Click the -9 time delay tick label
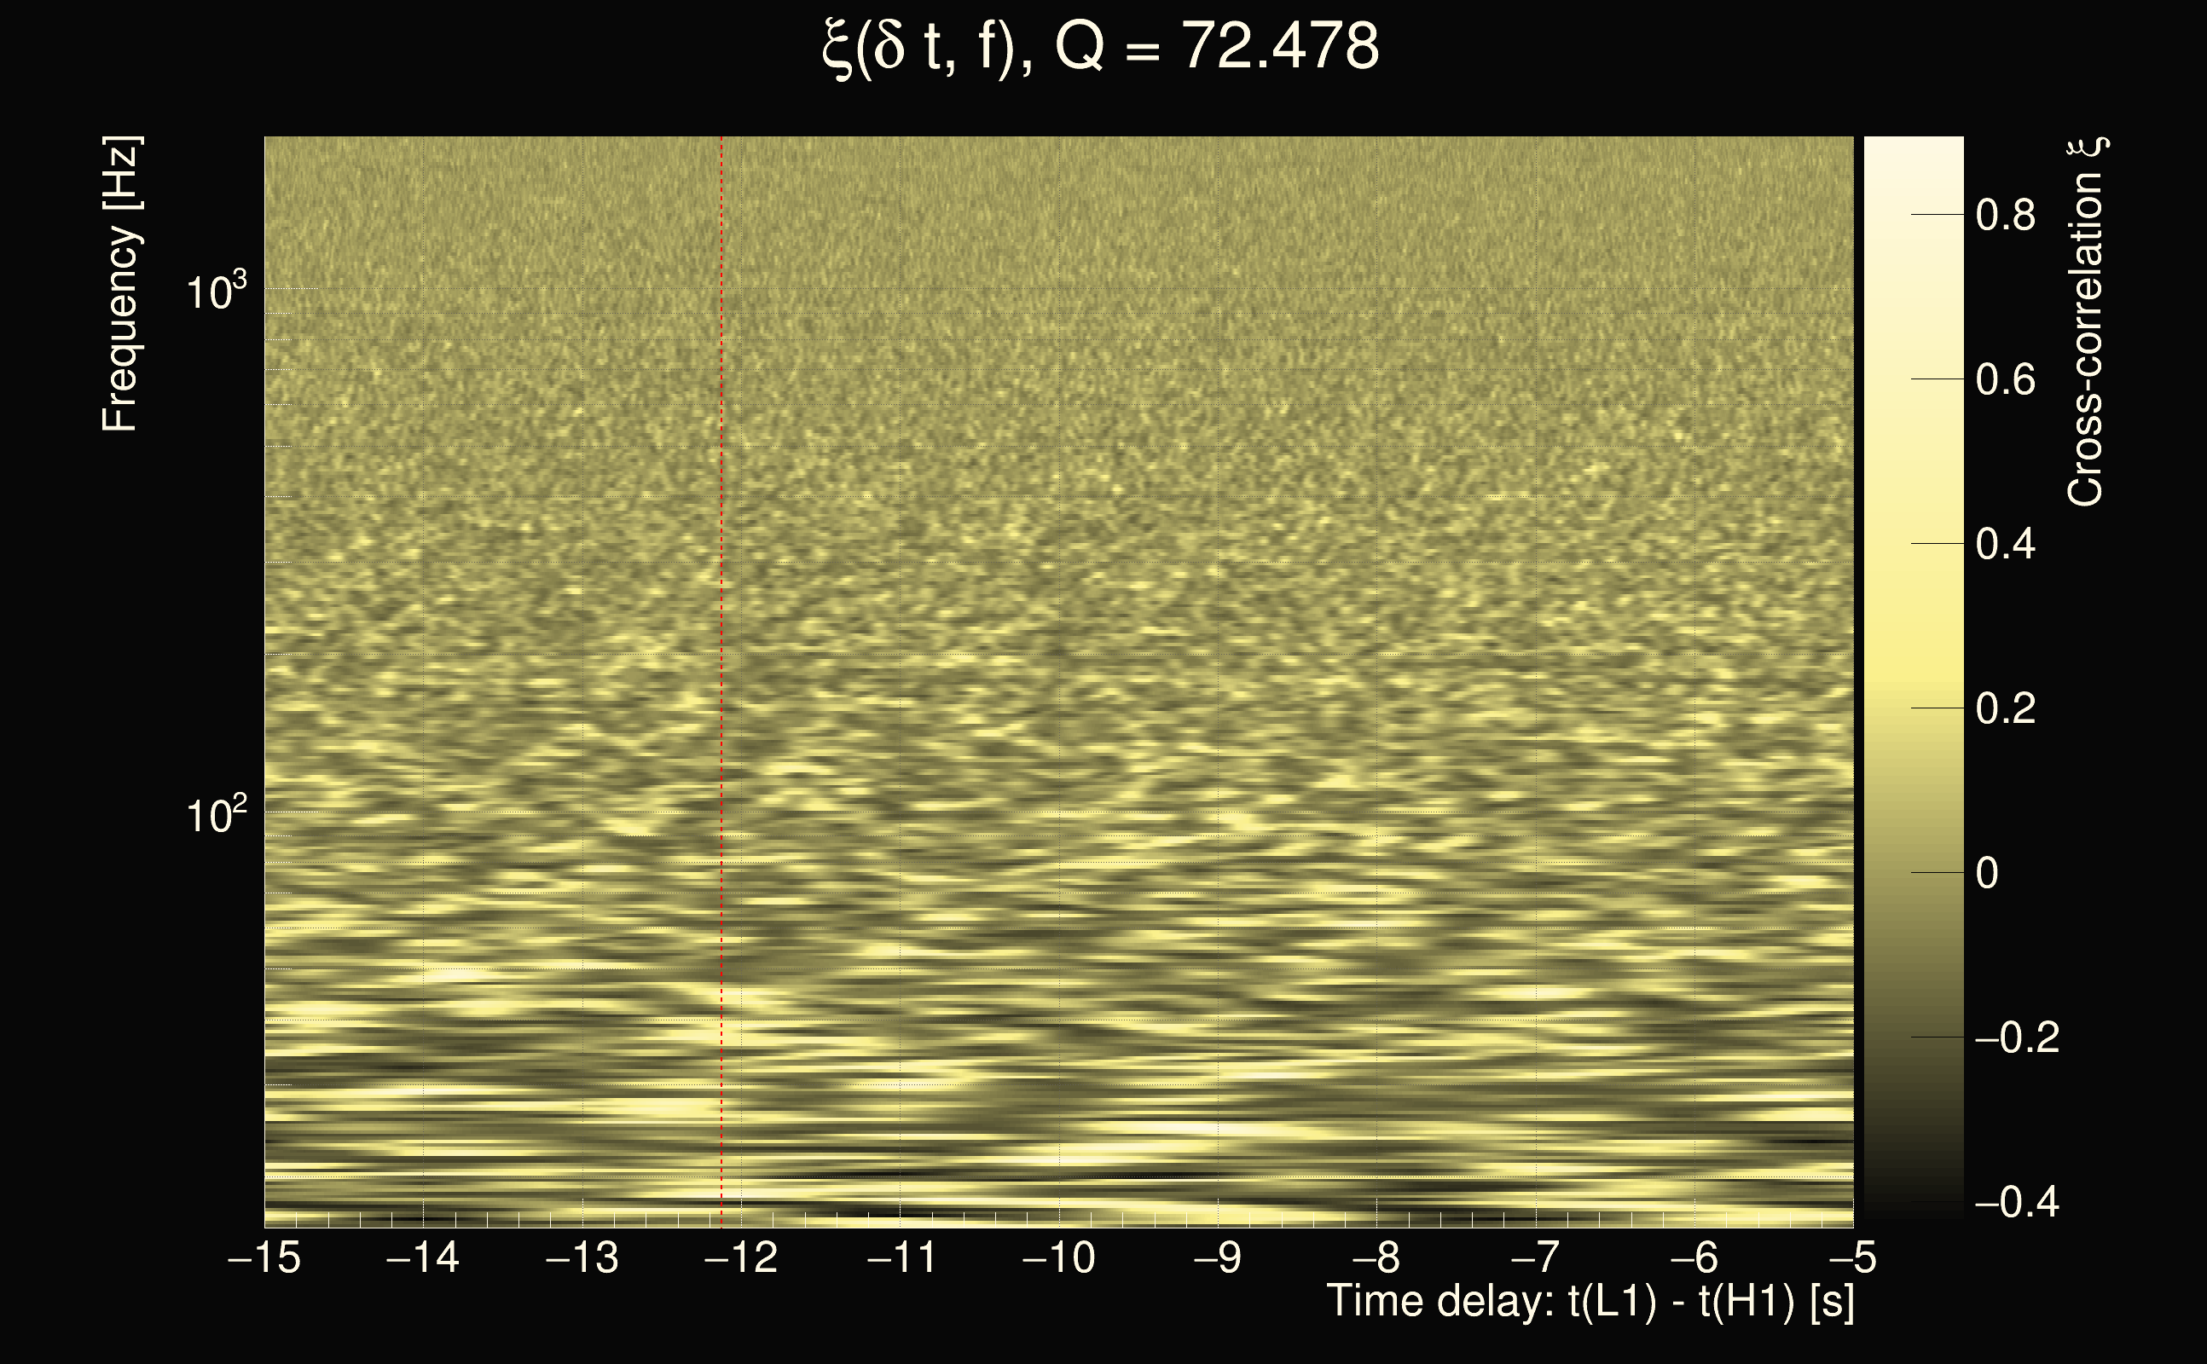The width and height of the screenshot is (2207, 1364). coord(1217,1257)
